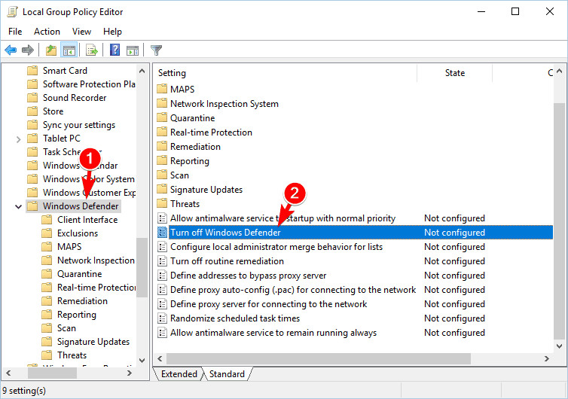Open the Action menu

click(x=47, y=32)
